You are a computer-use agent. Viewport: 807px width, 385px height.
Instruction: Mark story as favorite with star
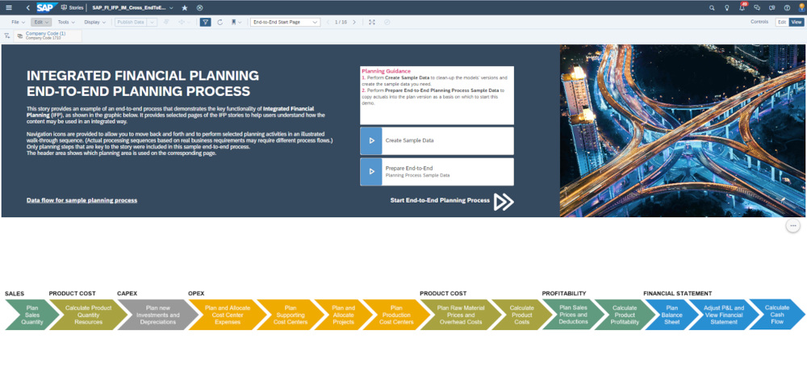(185, 7)
